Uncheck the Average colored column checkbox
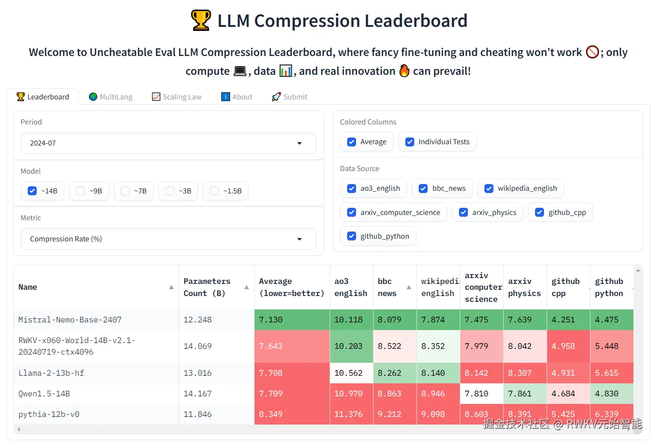This screenshot has height=442, width=654. pyautogui.click(x=352, y=142)
